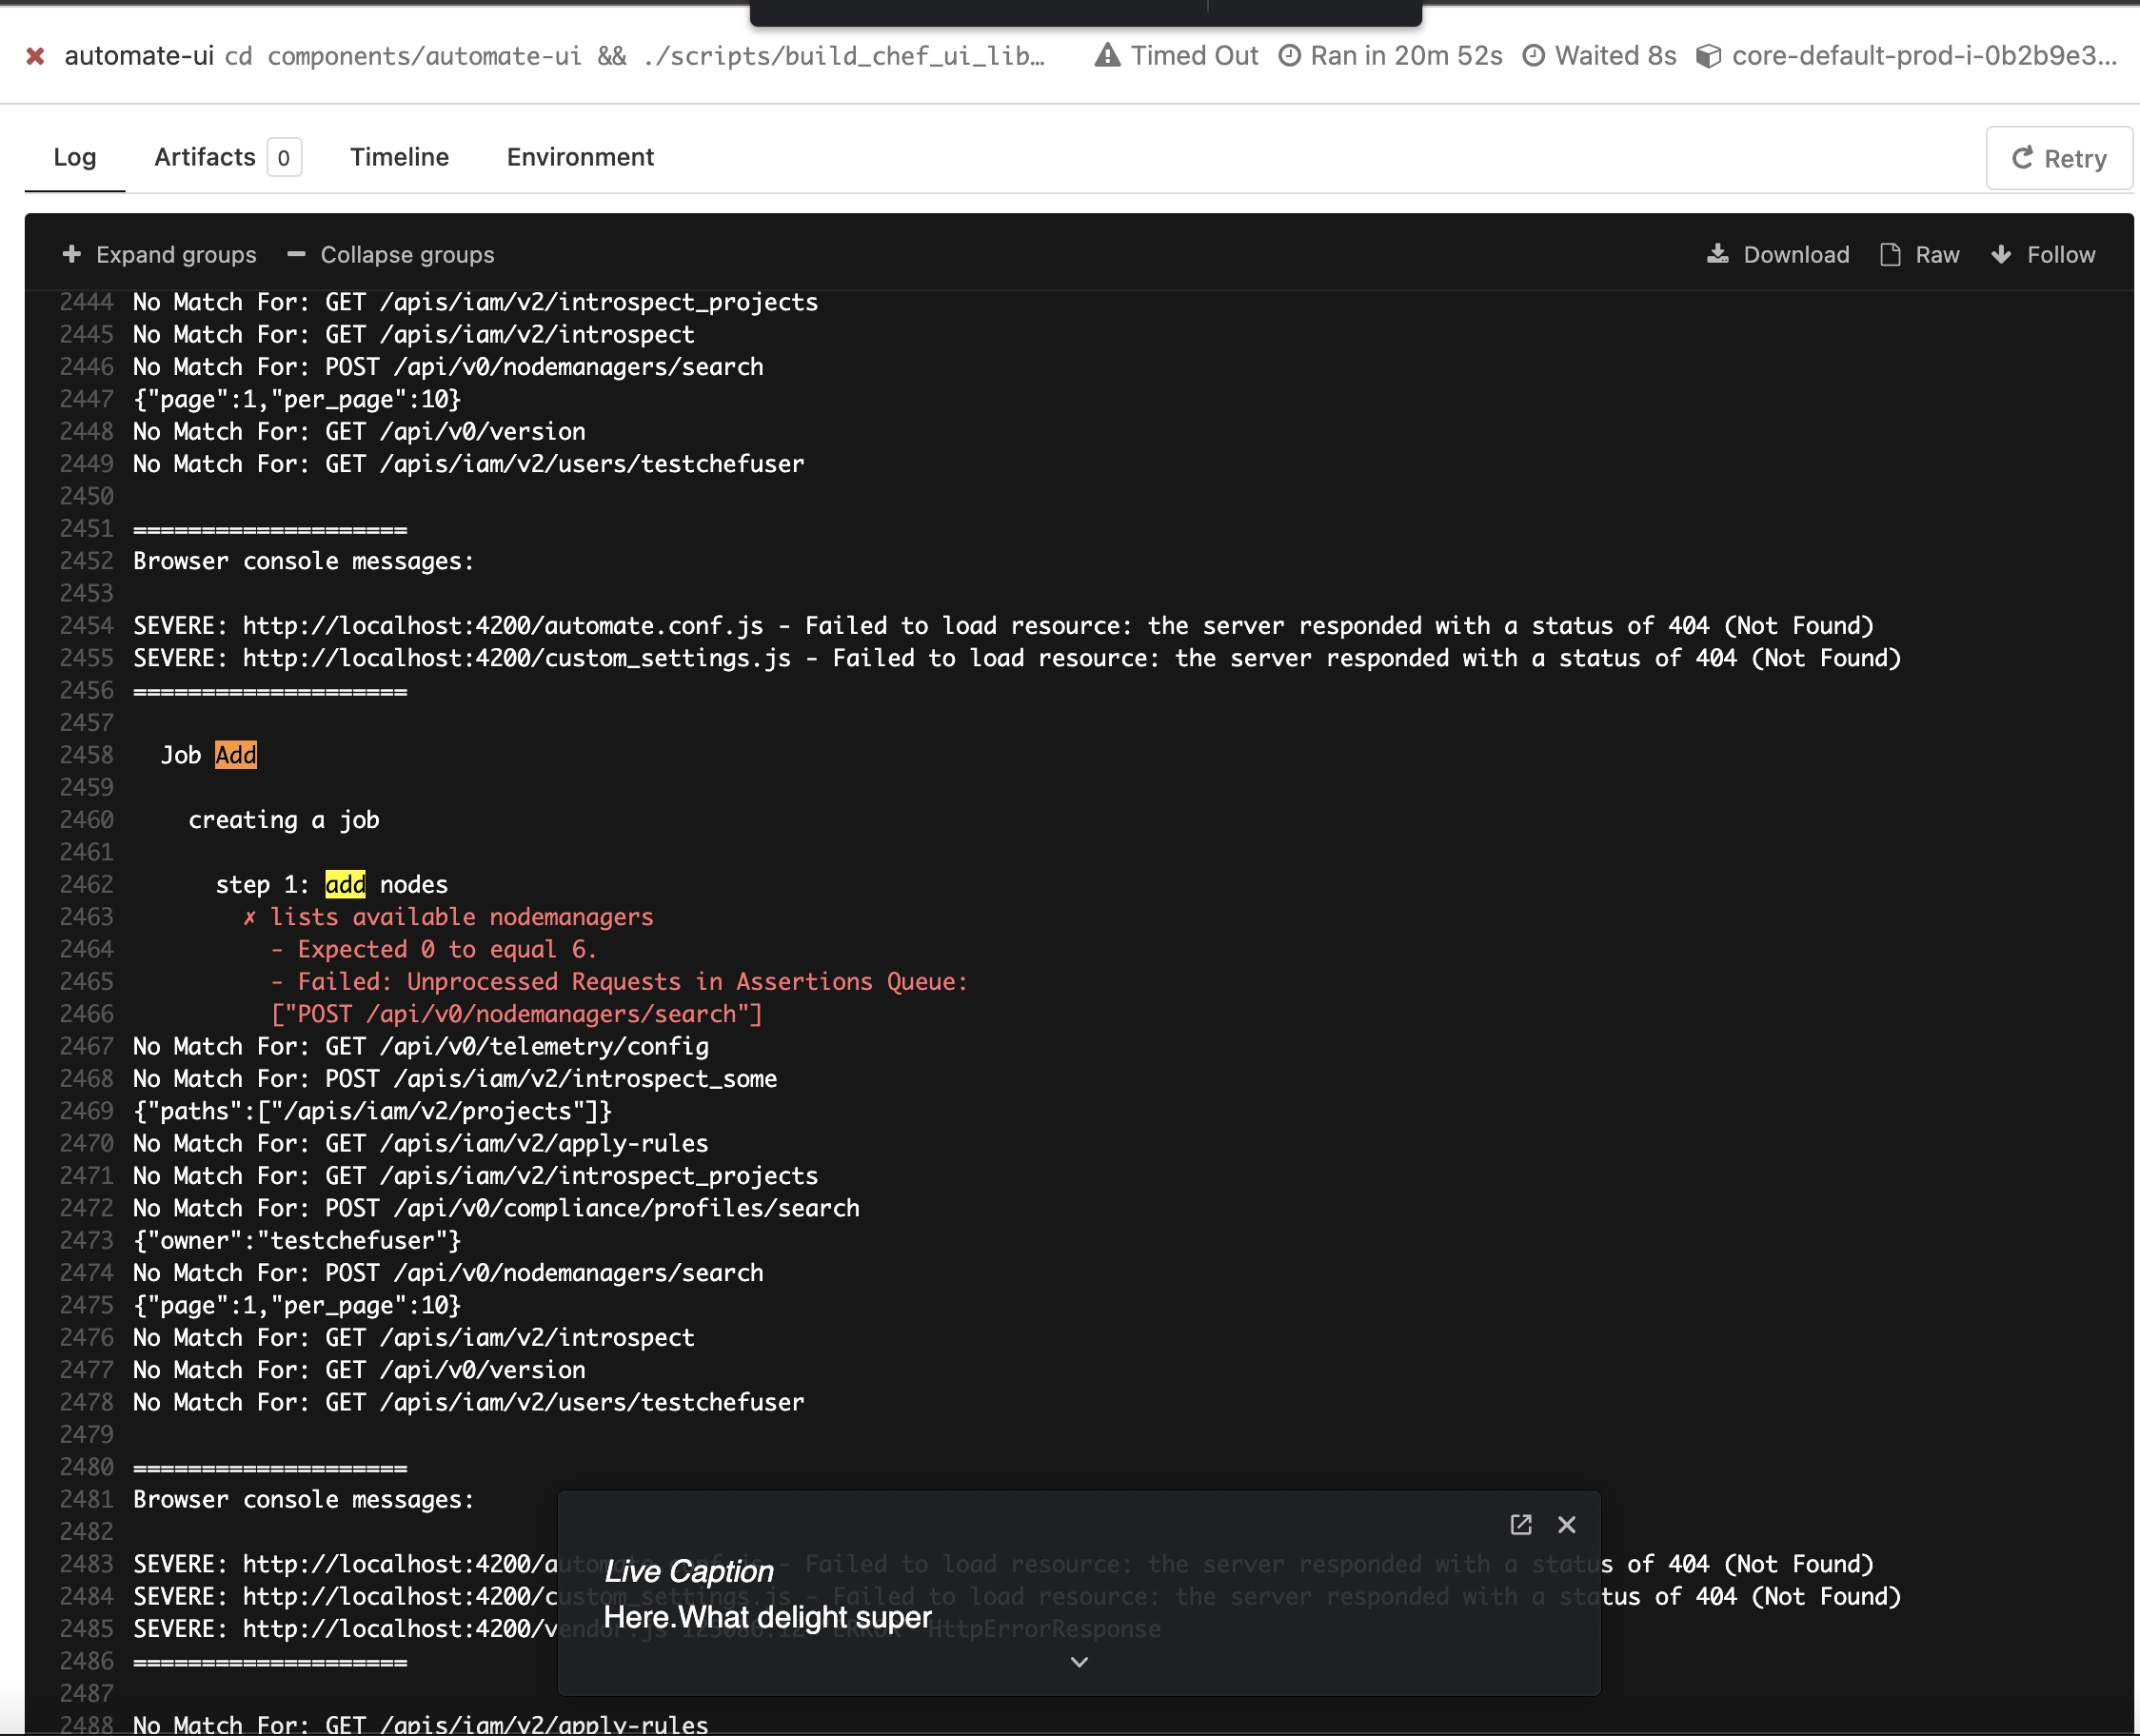2140x1736 pixels.
Task: Click the automate.conf.js SEVERE line 2454
Action: (x=1003, y=626)
